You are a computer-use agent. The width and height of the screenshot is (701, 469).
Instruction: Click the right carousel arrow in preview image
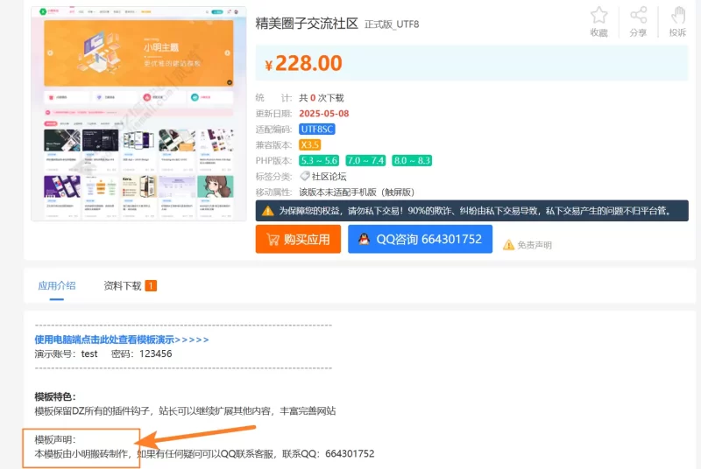pyautogui.click(x=228, y=52)
